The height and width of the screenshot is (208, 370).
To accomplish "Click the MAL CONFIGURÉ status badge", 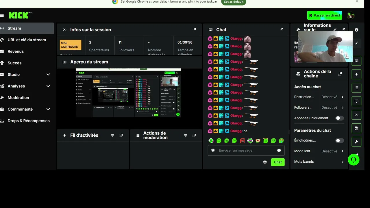I will 70,45.
